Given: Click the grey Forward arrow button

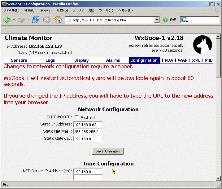Looking at the screenshot, I should pos(21,20).
